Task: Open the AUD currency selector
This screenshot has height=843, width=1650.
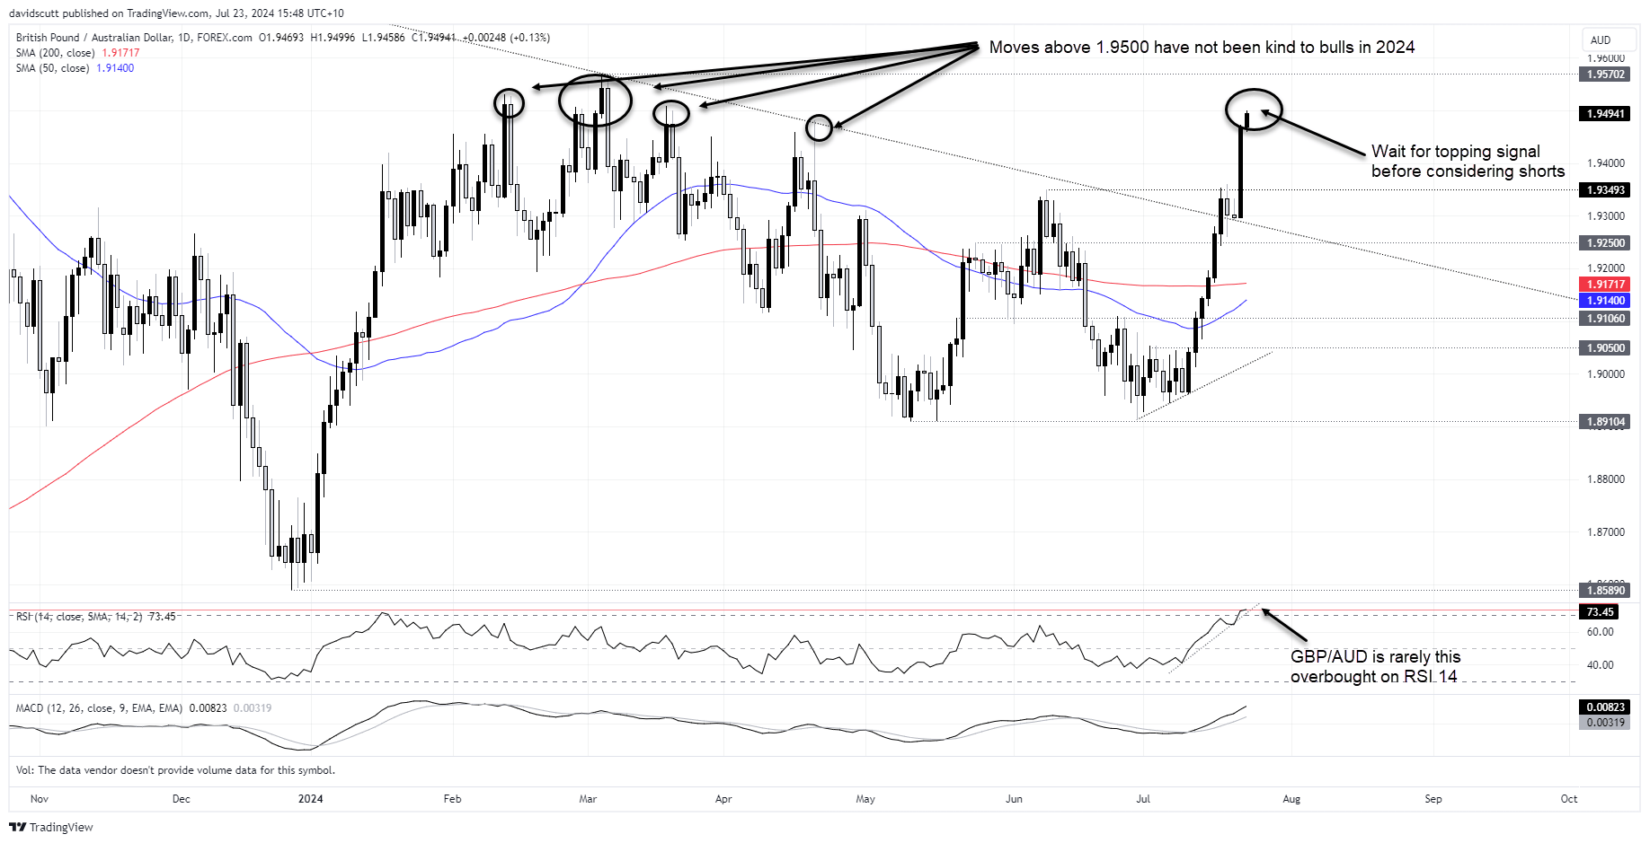Action: click(1609, 40)
